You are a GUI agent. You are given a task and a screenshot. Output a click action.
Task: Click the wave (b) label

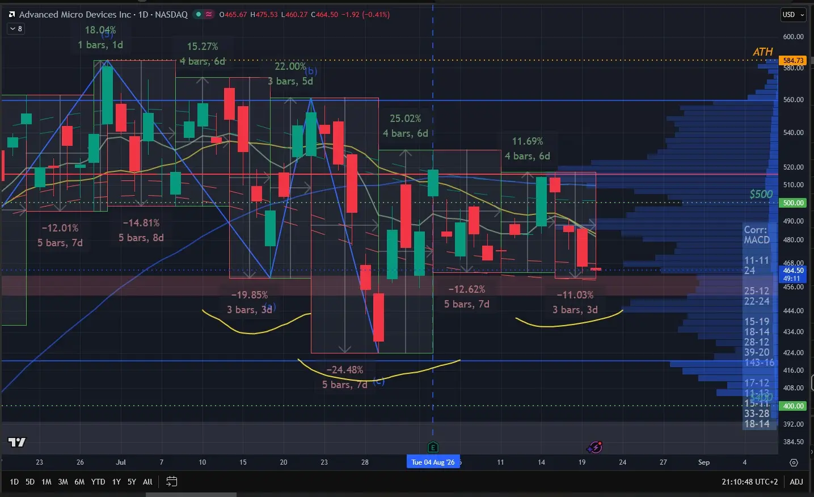pyautogui.click(x=311, y=71)
